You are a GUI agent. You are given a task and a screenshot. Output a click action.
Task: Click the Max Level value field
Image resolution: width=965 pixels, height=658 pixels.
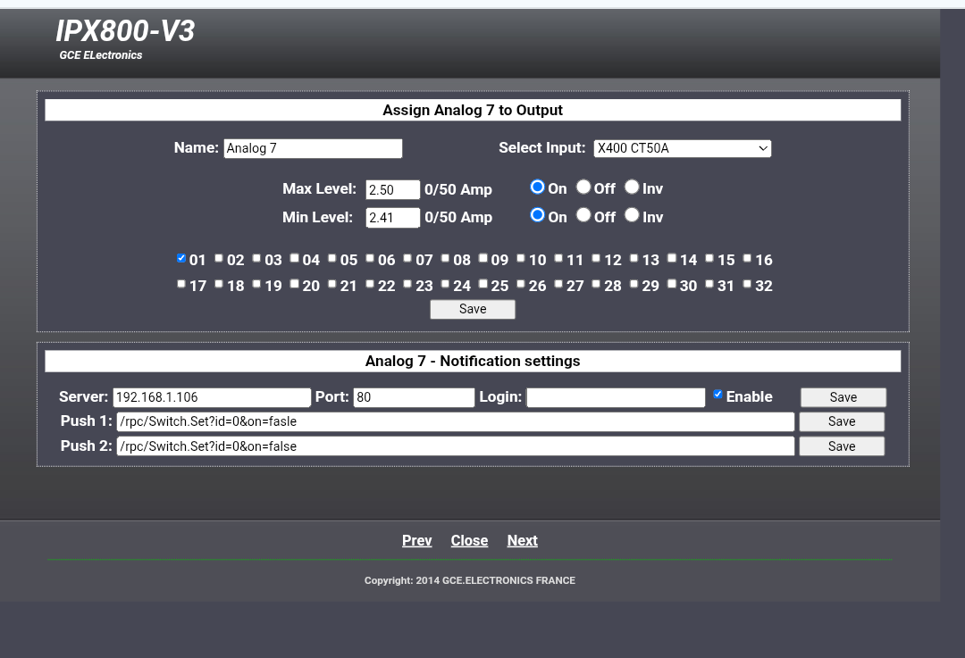pos(392,189)
